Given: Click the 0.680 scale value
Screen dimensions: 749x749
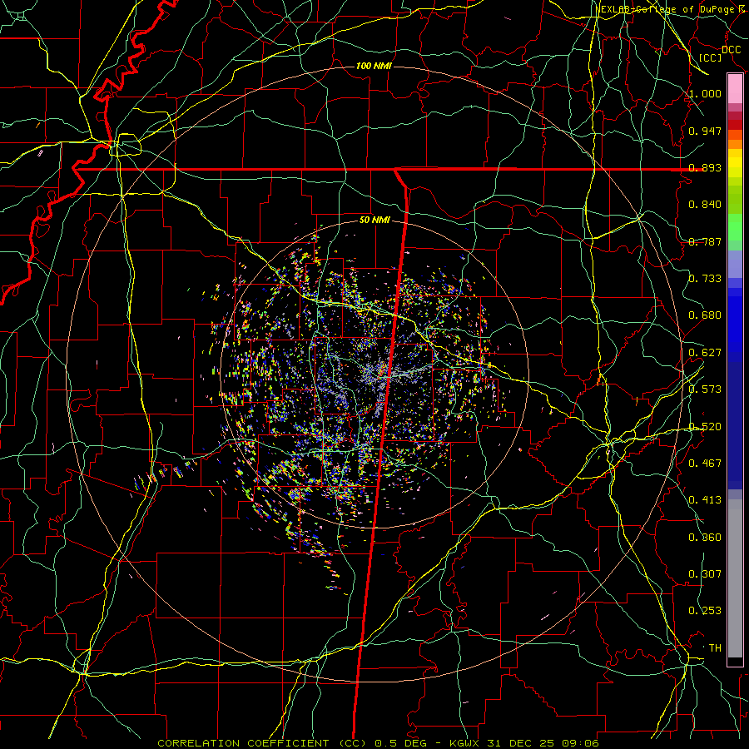Looking at the screenshot, I should 705,315.
